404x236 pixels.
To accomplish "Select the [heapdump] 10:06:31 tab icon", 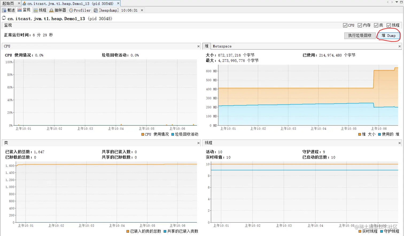I will (x=96, y=10).
